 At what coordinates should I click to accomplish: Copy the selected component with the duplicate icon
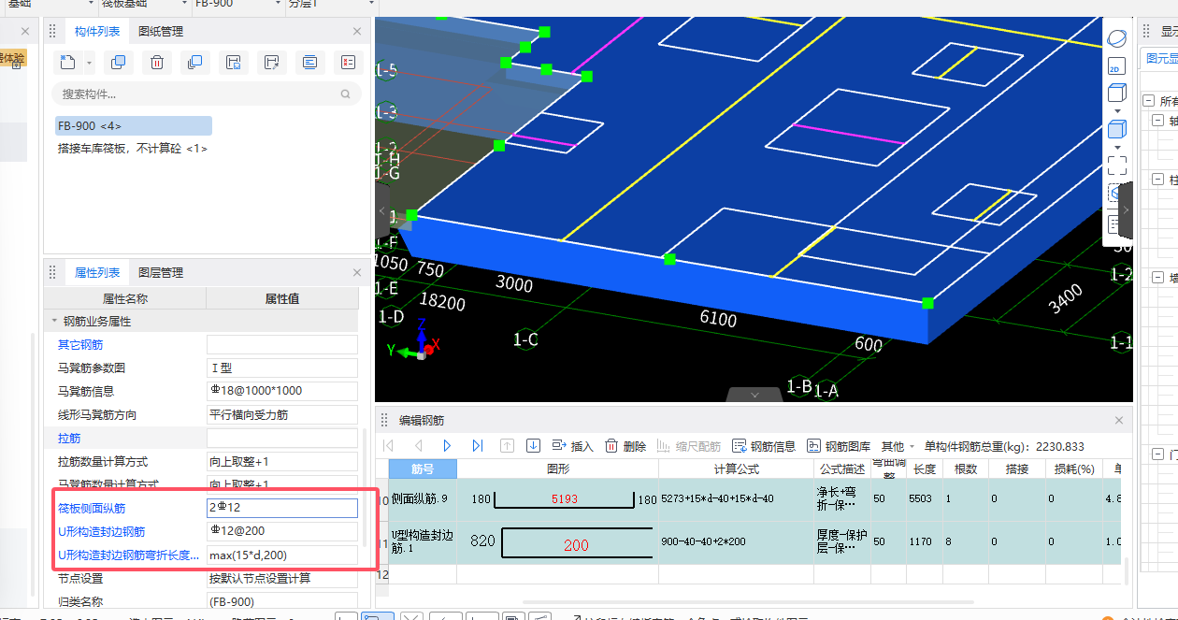pos(118,63)
